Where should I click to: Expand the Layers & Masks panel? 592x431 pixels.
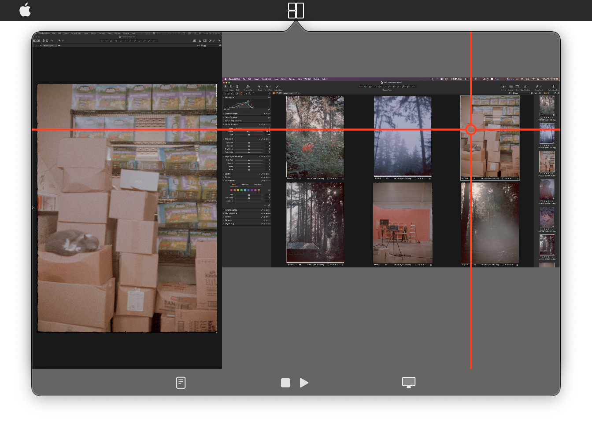[x=232, y=113]
